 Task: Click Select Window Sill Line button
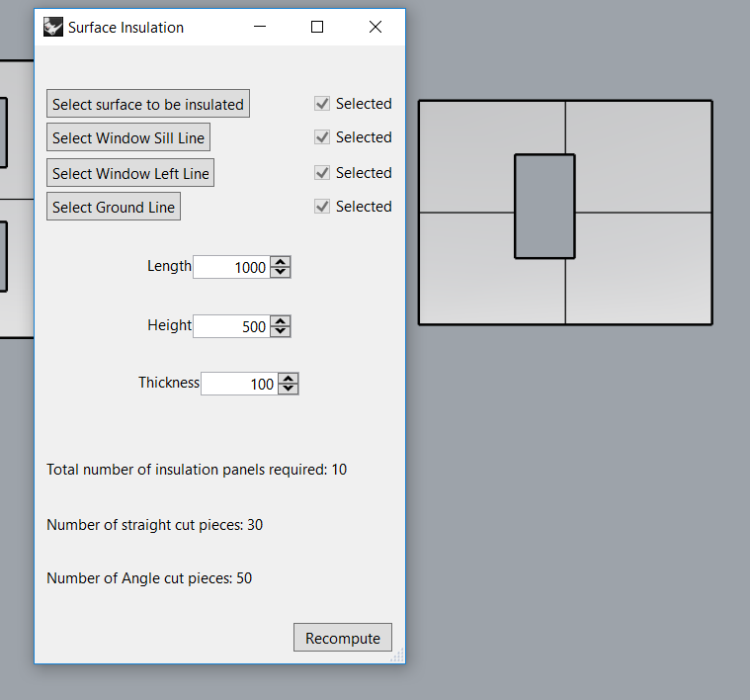click(x=128, y=137)
